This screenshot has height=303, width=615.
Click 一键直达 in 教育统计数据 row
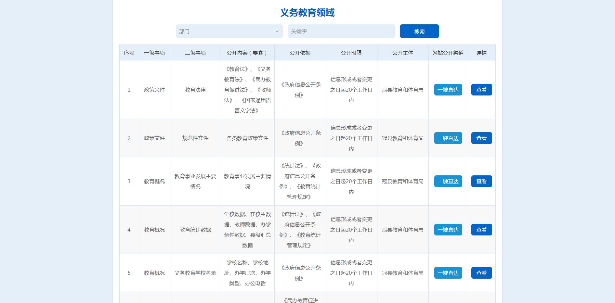pos(448,230)
